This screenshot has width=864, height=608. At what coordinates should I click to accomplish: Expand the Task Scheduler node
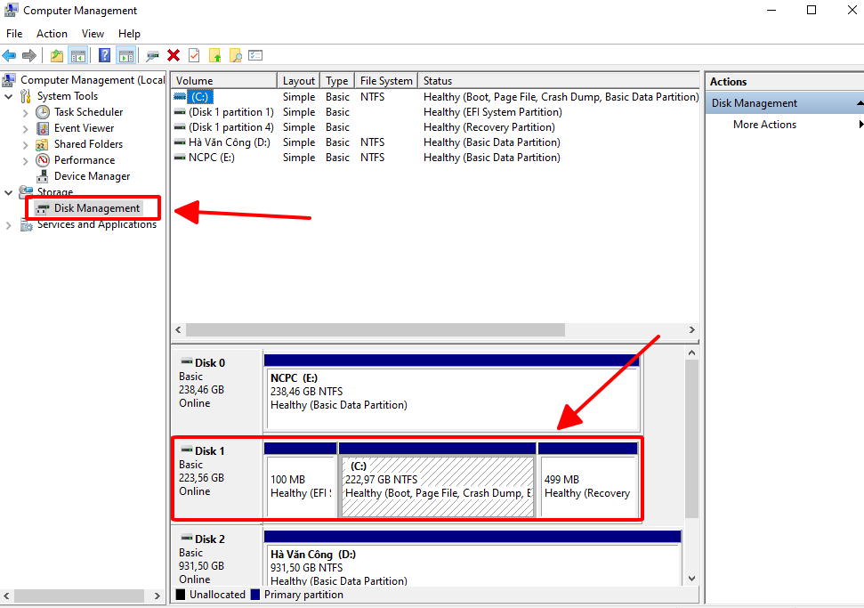[x=25, y=112]
